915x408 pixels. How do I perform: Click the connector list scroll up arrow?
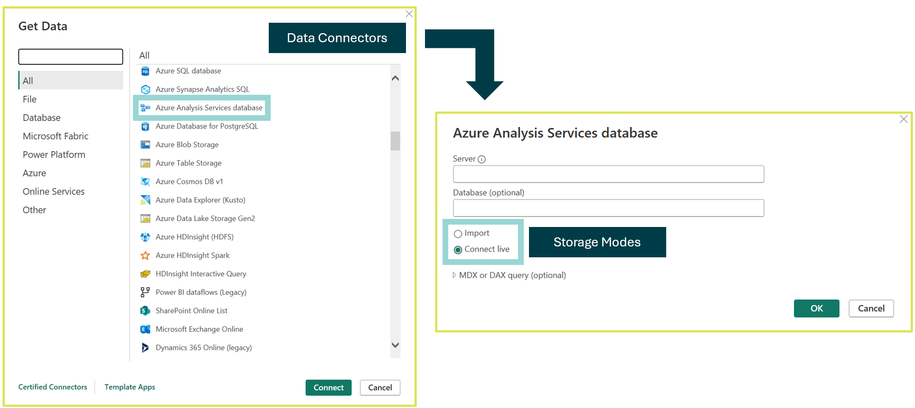(x=395, y=78)
